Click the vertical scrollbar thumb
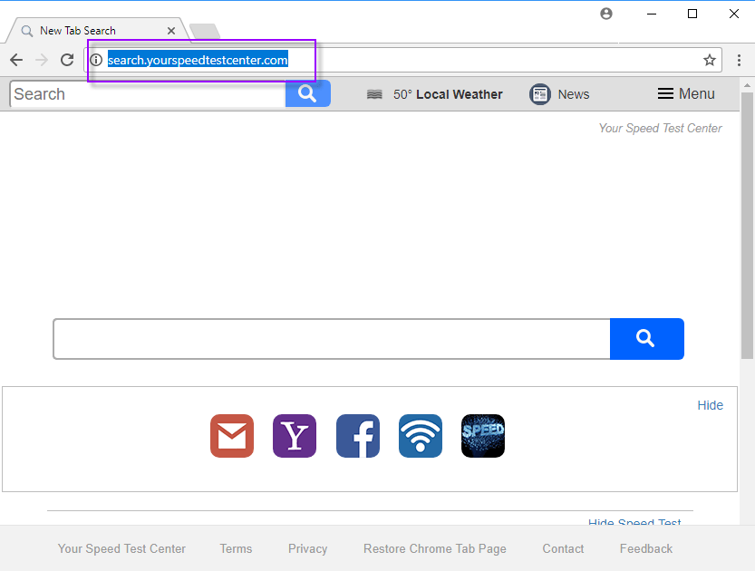Viewport: 755px width, 571px height. coord(747,226)
